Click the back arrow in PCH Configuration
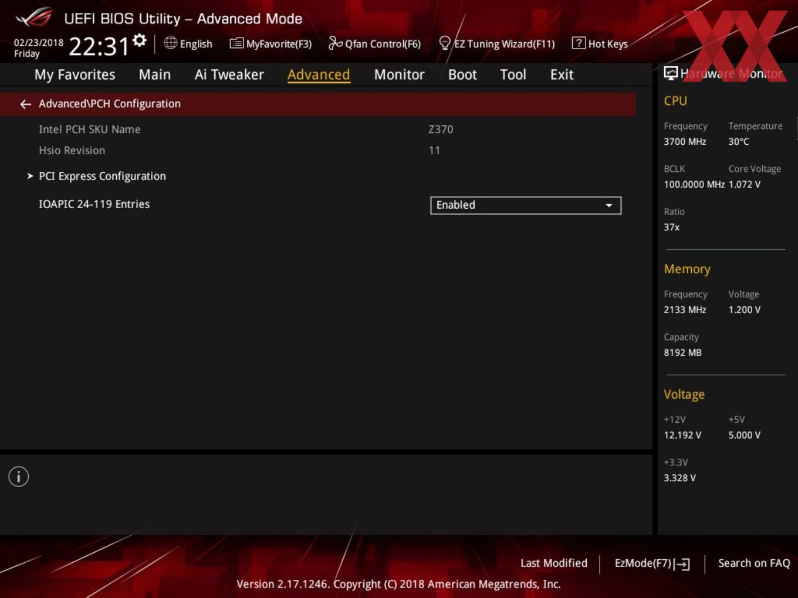This screenshot has width=798, height=598. 25,104
